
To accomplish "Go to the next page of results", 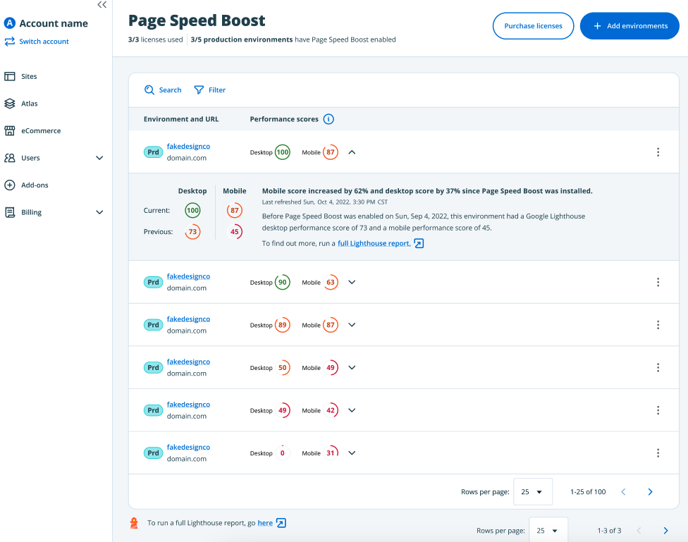I will 650,491.
